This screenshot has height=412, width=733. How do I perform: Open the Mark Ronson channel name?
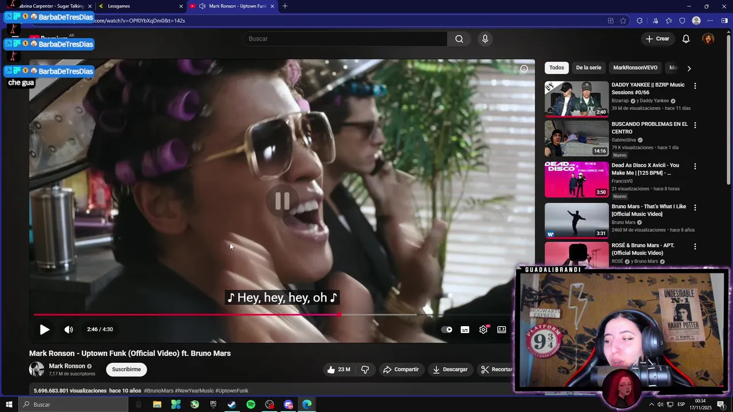coord(67,366)
